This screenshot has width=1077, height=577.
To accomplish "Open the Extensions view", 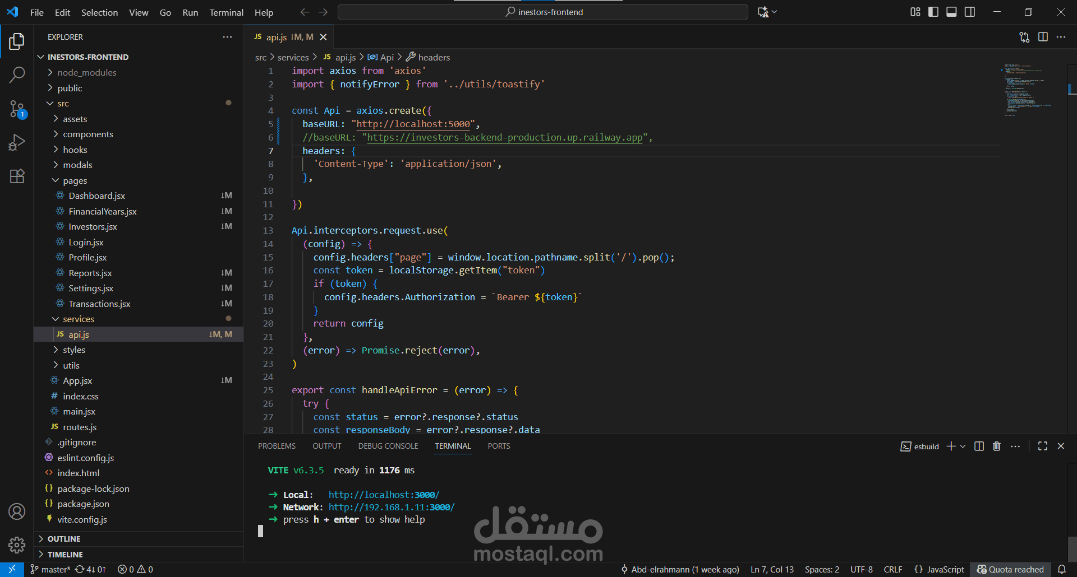I will [17, 176].
